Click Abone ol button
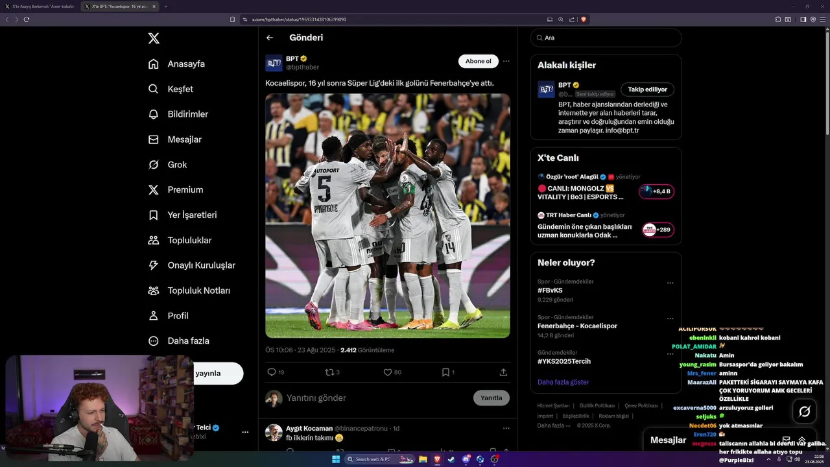 (479, 61)
